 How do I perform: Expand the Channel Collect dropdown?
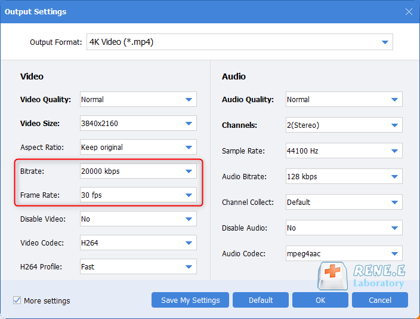tap(344, 202)
